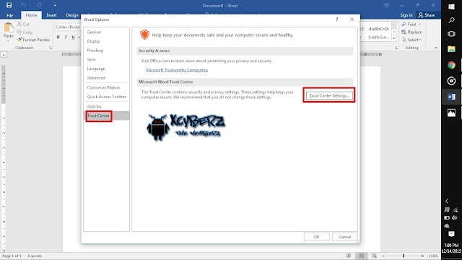
Task: Click the zoom out minus button
Action: point(383,256)
